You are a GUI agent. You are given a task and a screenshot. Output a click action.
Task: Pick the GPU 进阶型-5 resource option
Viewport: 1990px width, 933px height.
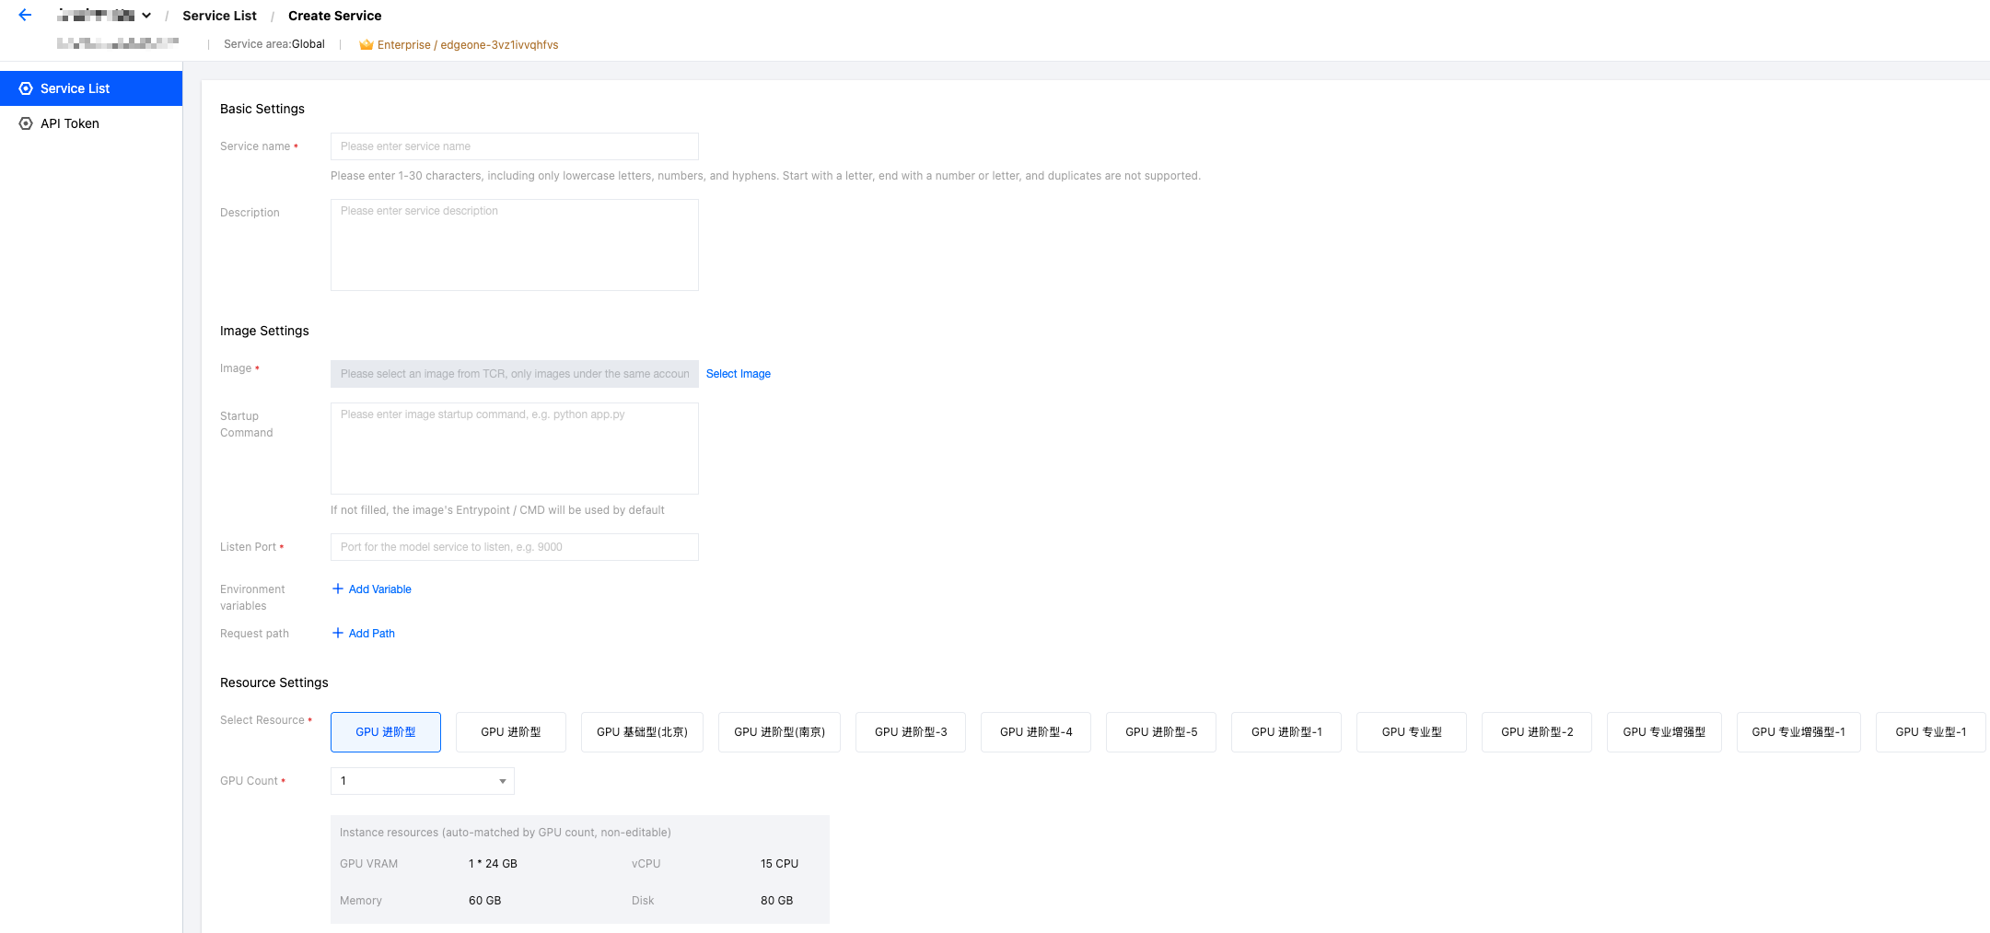tap(1161, 732)
